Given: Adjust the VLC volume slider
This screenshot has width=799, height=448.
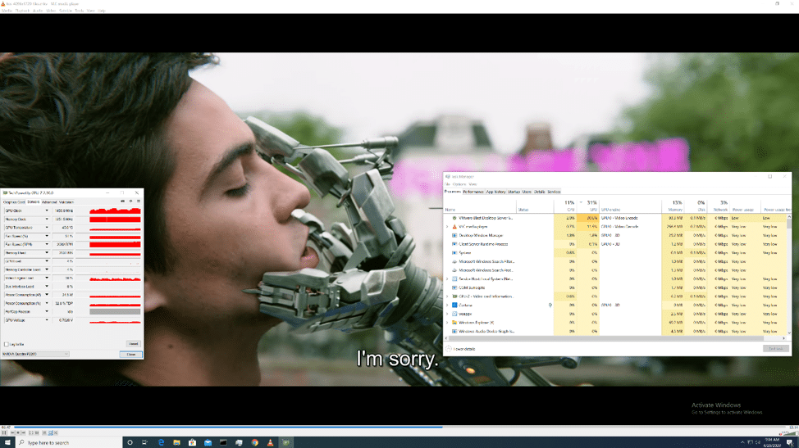Looking at the screenshot, I should 790,433.
